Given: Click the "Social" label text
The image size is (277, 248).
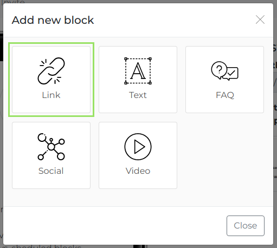Looking at the screenshot, I should 51,171.
